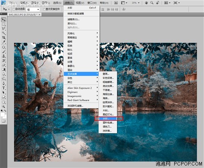Screen dimensions: 204x168
Task: Select the Move tool in the toolbox
Action: pyautogui.click(x=4, y=20)
